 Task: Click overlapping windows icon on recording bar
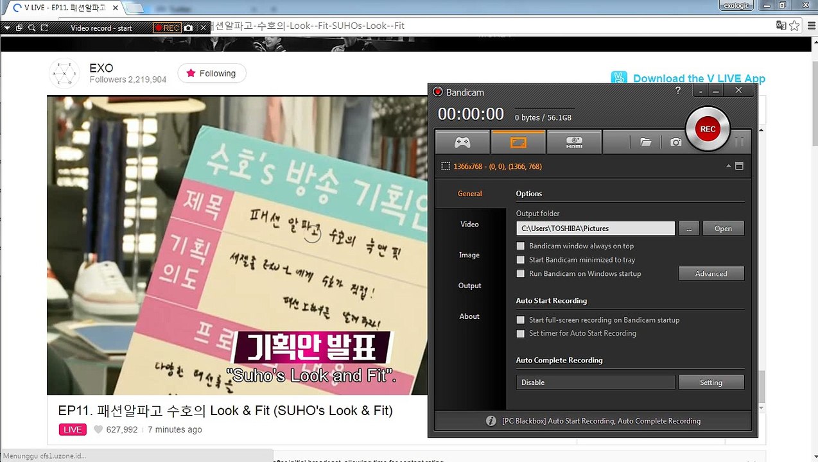click(x=19, y=28)
